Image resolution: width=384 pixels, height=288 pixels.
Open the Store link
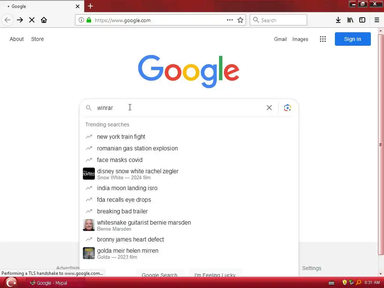[x=37, y=39]
